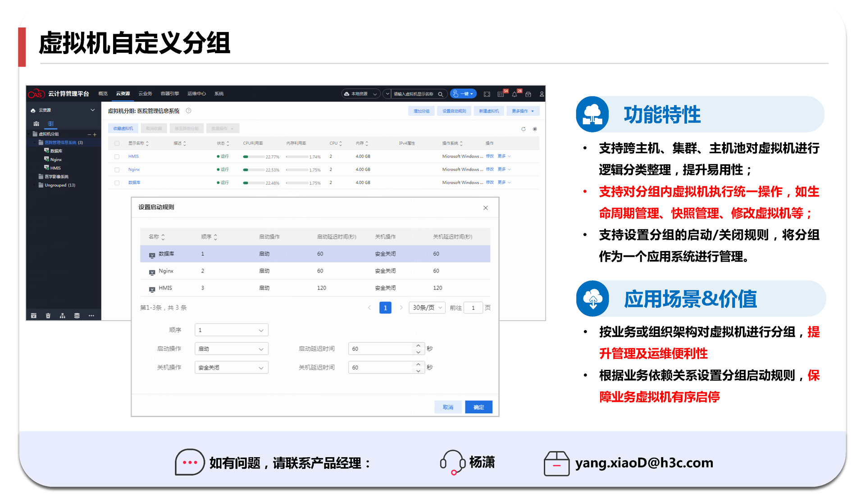Toggle the select-all checkbox in table header
Viewport: 865px width, 495px height.
117,143
